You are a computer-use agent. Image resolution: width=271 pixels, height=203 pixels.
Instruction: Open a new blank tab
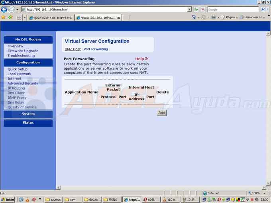click(126, 18)
